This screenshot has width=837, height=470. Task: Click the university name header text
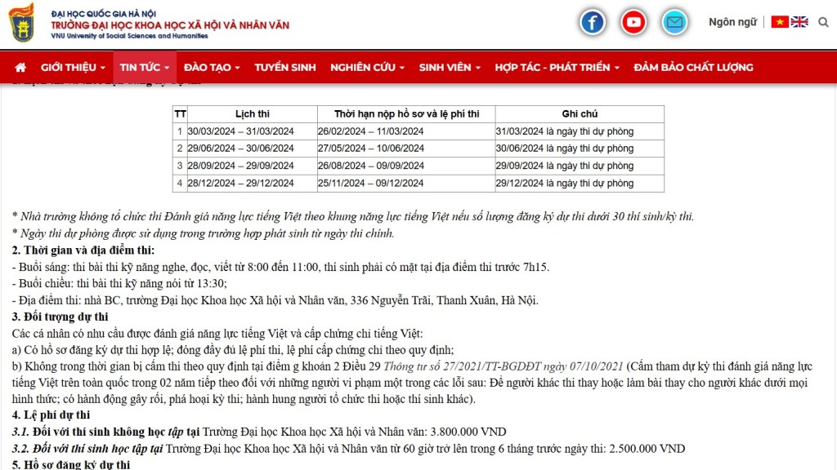170,25
